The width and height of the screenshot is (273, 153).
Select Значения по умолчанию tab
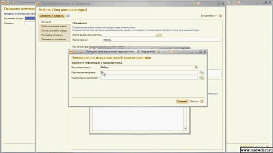click(x=55, y=40)
